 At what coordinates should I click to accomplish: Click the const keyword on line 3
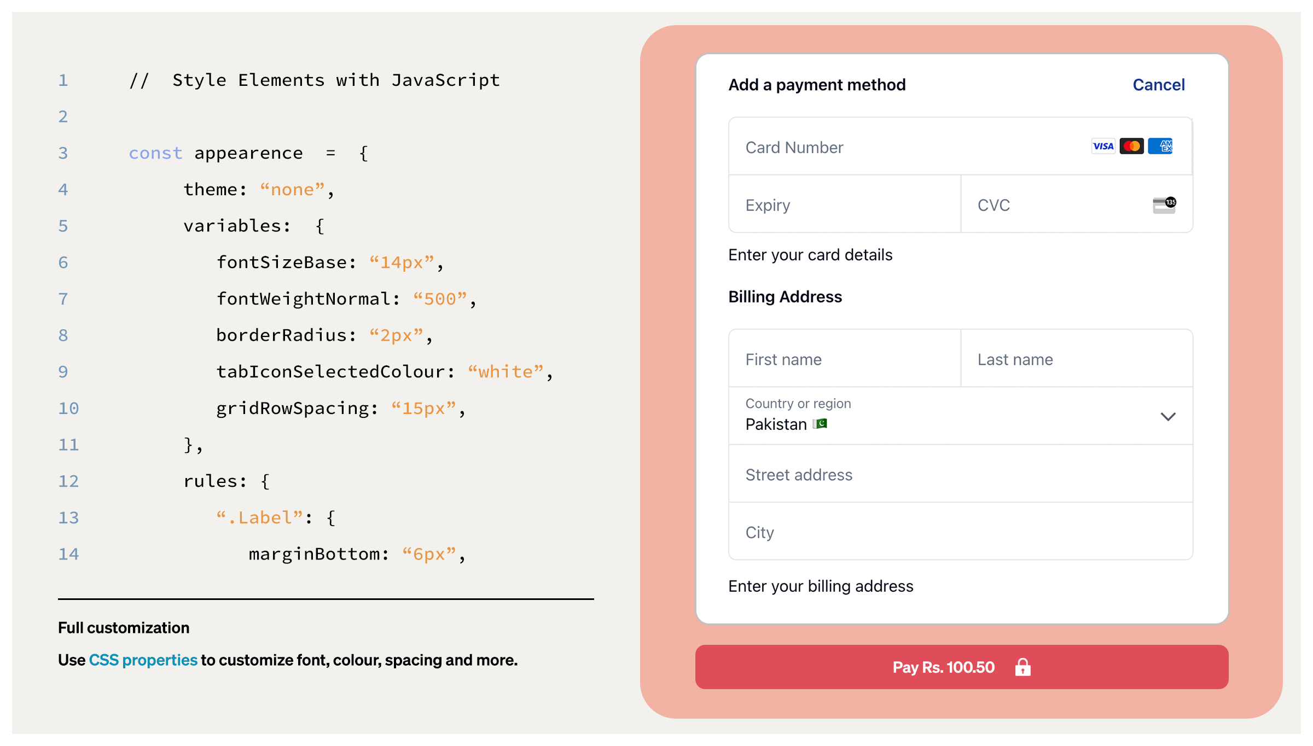pyautogui.click(x=155, y=153)
